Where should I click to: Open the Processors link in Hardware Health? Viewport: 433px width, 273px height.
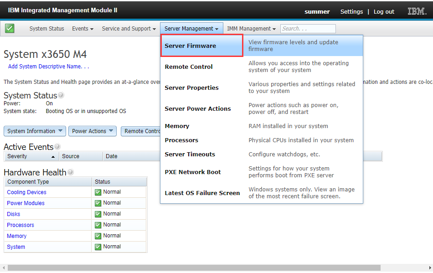click(x=21, y=225)
